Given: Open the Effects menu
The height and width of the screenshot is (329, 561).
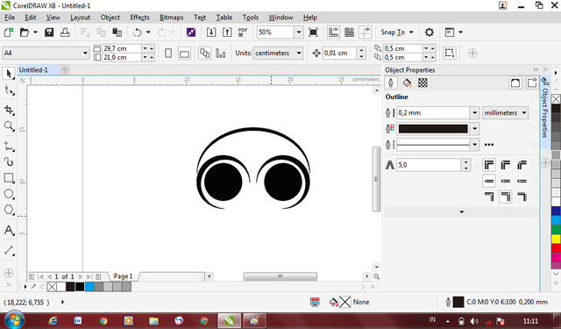Looking at the screenshot, I should pyautogui.click(x=139, y=18).
